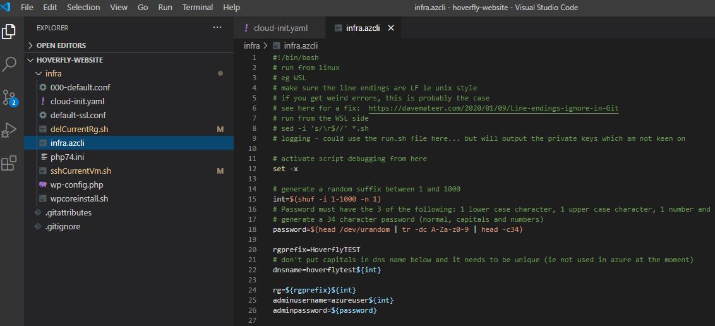Click line number 12 in the gutter

pos(253,169)
